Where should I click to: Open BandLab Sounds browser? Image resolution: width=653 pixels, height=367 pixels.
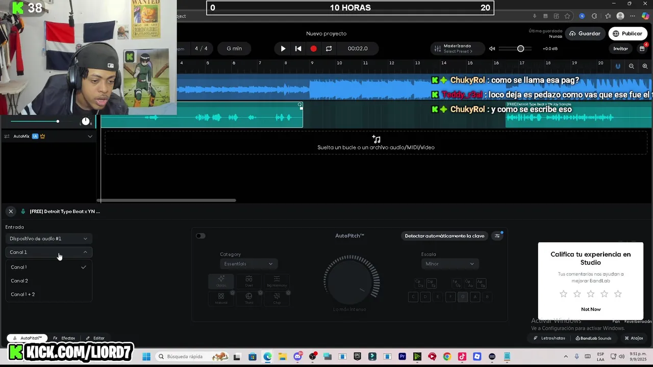[593, 338]
